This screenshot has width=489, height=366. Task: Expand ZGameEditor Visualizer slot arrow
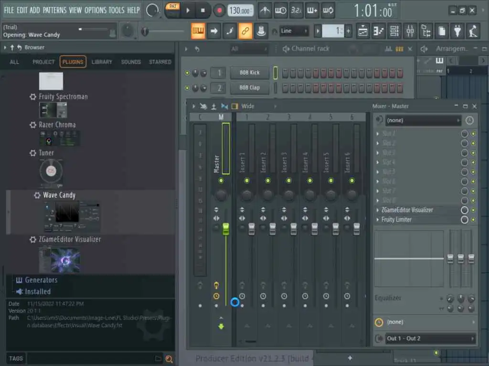click(378, 210)
